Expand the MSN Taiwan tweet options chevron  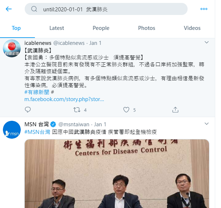pos(206,124)
